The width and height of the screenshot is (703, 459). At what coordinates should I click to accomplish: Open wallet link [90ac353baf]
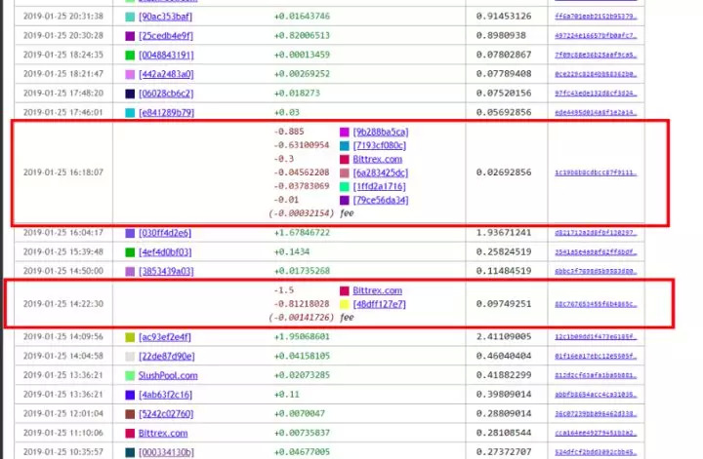[x=165, y=17]
